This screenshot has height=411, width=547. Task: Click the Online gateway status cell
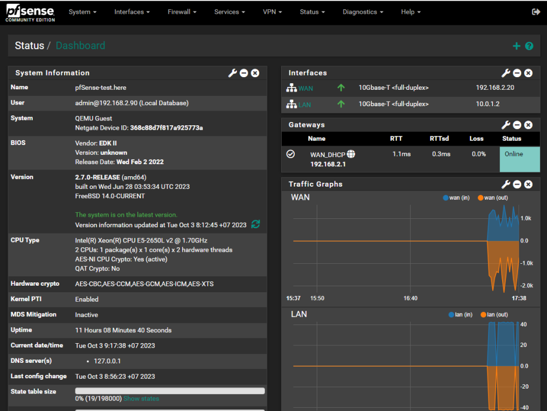520,159
